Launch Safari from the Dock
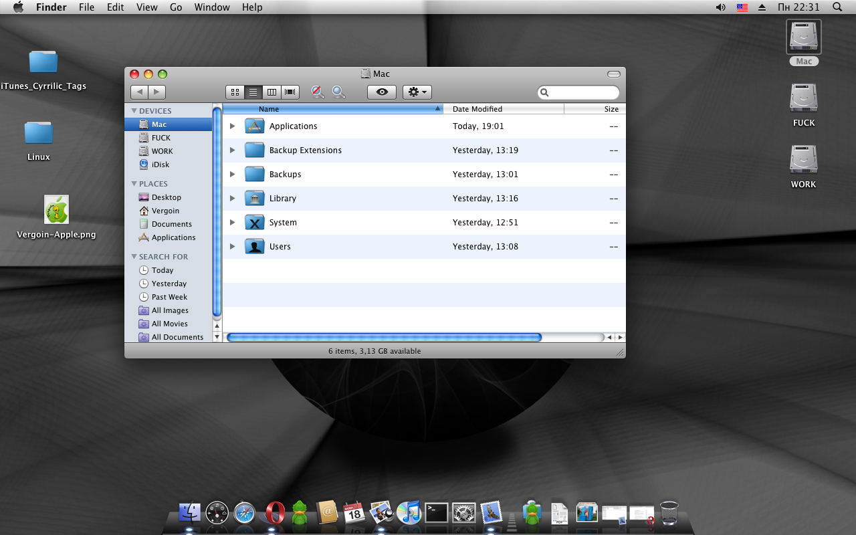The image size is (856, 535). 245,513
